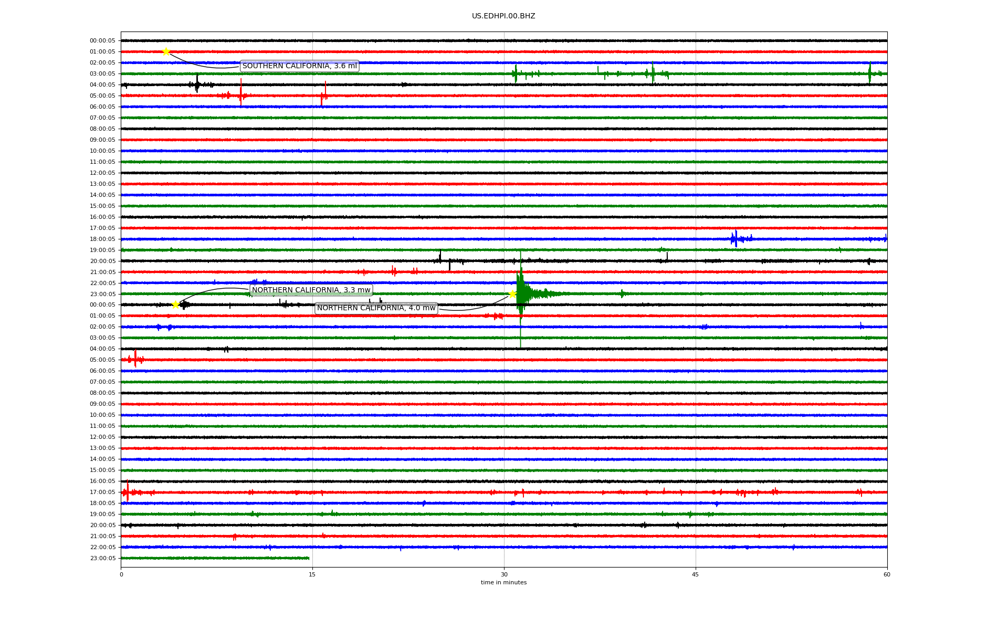Click the 30 tick label on x-axis

tap(504, 574)
